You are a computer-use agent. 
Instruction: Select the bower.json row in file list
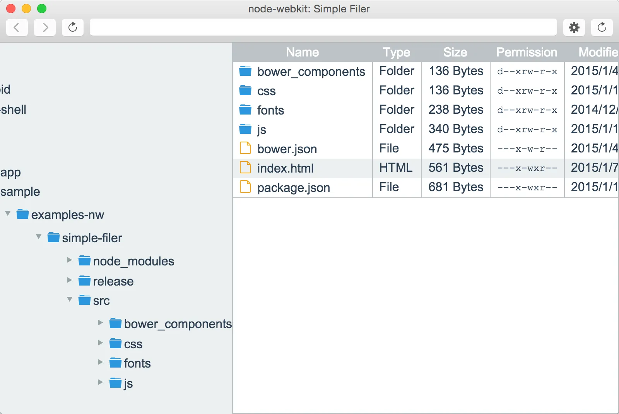287,149
